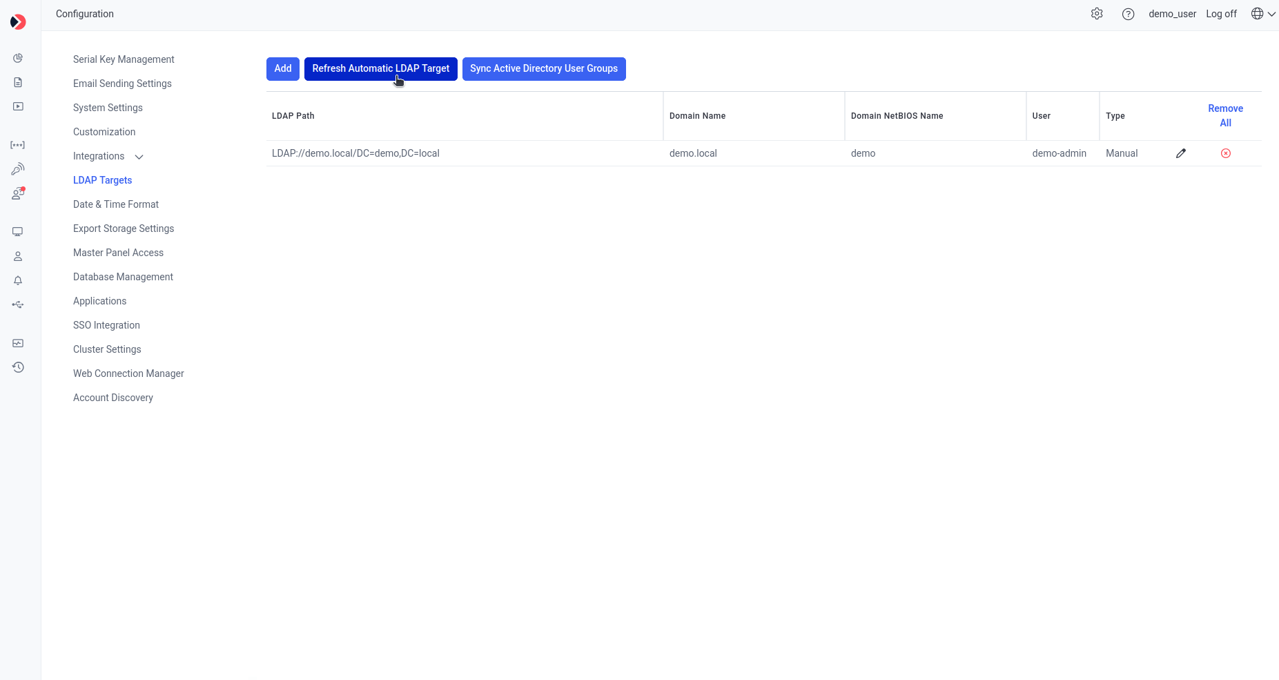1279x680 pixels.
Task: Go to Master Panel Access
Action: click(118, 253)
